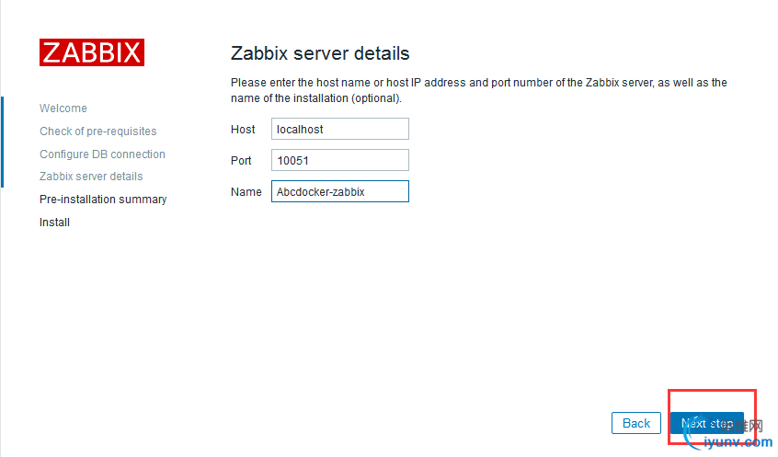Go to the Welcome step
The width and height of the screenshot is (778, 457).
tap(63, 109)
